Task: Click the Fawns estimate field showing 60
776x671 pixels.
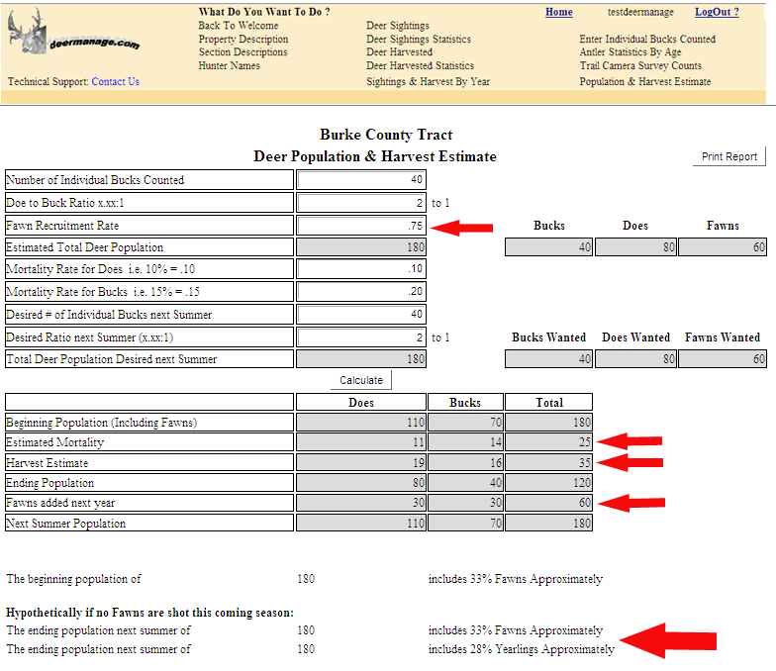Action: coord(723,247)
